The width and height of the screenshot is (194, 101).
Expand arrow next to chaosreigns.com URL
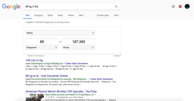64,64
